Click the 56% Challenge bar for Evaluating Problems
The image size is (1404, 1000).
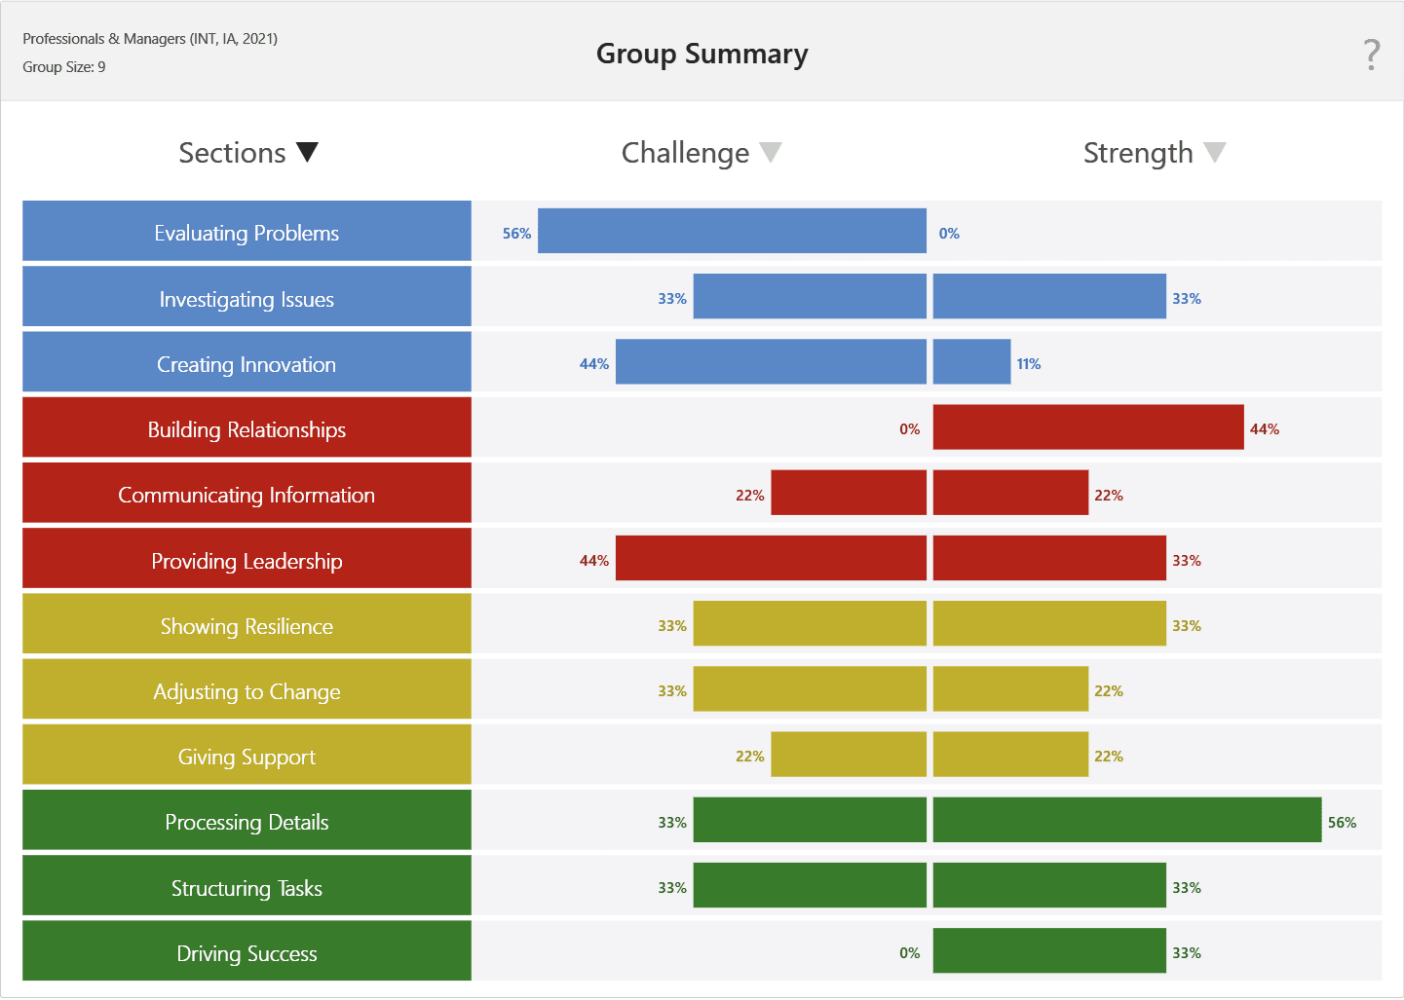point(731,232)
